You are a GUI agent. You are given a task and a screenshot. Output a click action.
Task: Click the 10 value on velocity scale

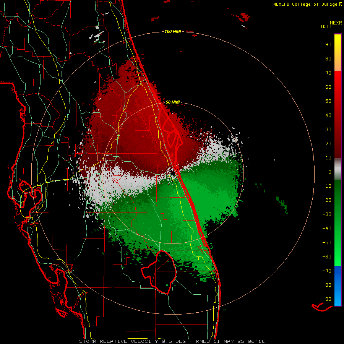[x=328, y=158]
